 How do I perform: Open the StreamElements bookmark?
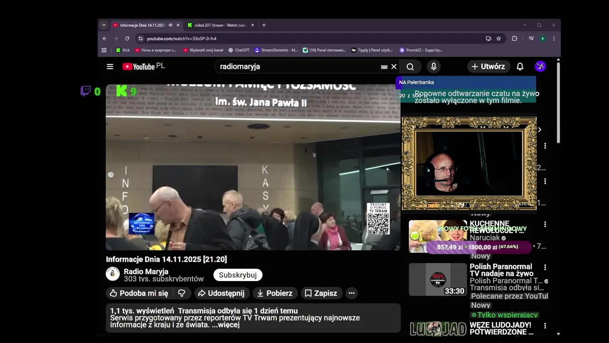276,50
